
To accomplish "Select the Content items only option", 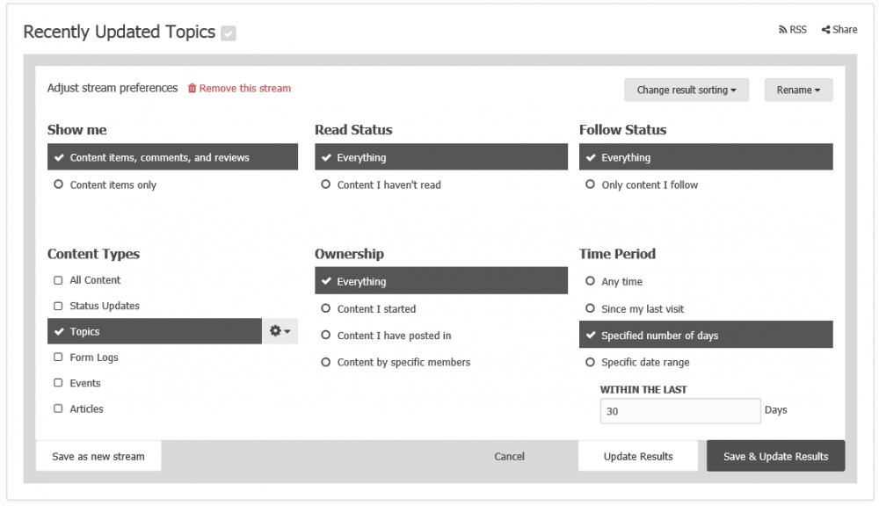I will [x=59, y=185].
